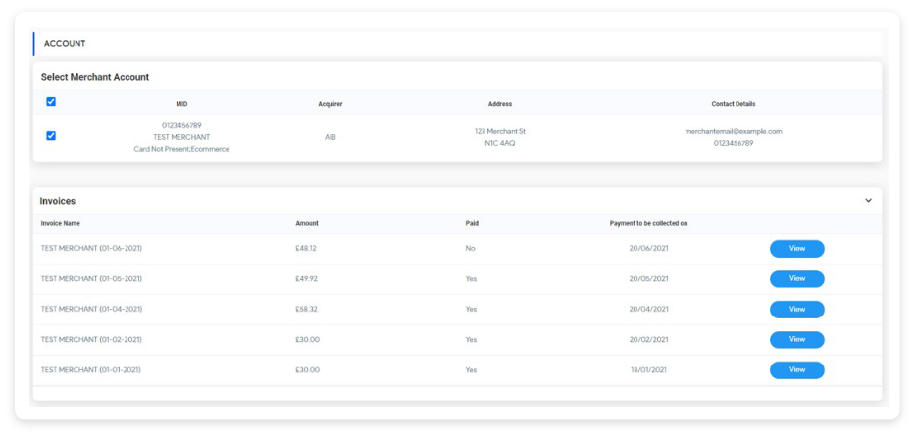Click 'Payment to be collected on' header

click(x=648, y=224)
